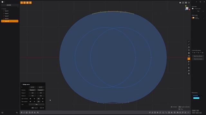Disable the Enable snapping toggle
This screenshot has width=206, height=115.
coord(193,18)
